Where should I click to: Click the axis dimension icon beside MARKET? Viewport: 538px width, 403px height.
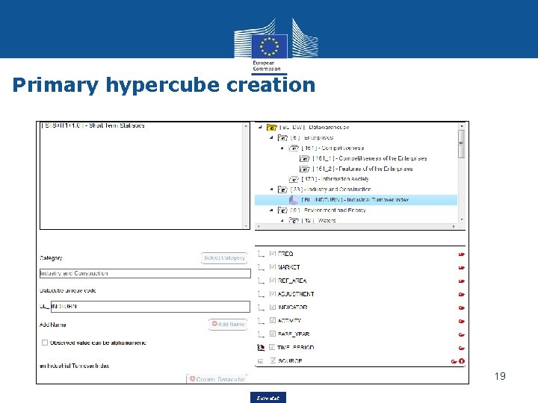(x=261, y=267)
